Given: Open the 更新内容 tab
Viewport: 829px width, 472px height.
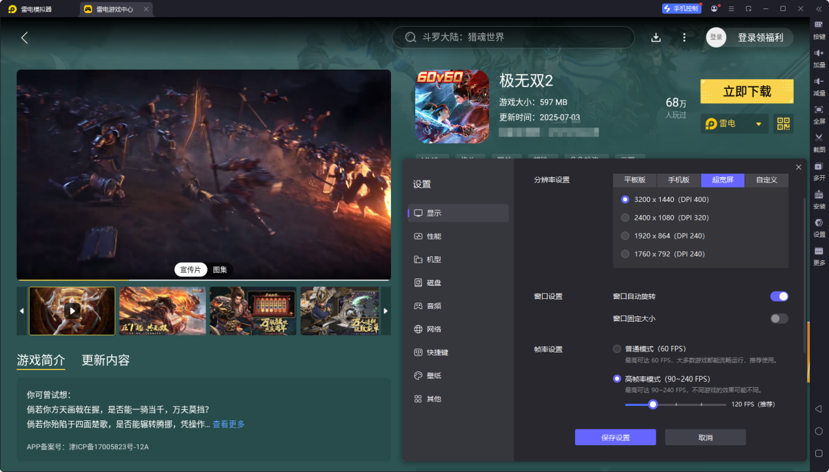Looking at the screenshot, I should (105, 360).
